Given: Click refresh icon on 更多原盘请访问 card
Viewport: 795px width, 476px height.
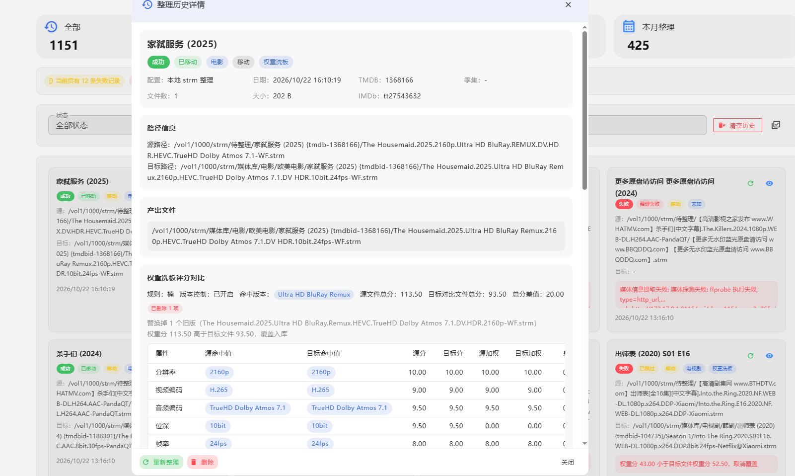Looking at the screenshot, I should [750, 183].
